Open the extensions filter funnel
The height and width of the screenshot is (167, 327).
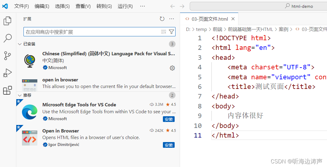coord(171,32)
